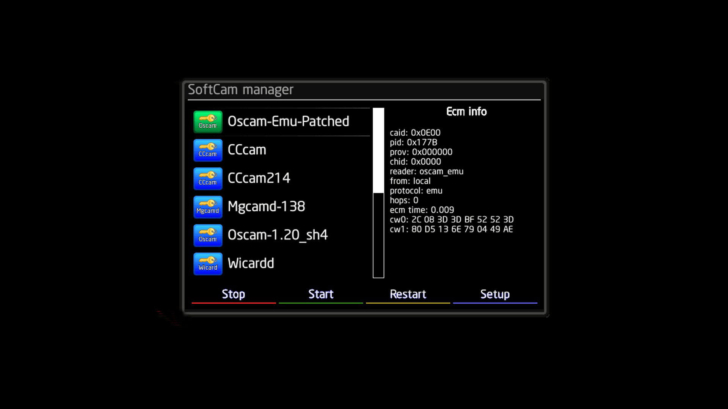This screenshot has width=728, height=409.
Task: Select the CCcam softcam name
Action: point(247,150)
